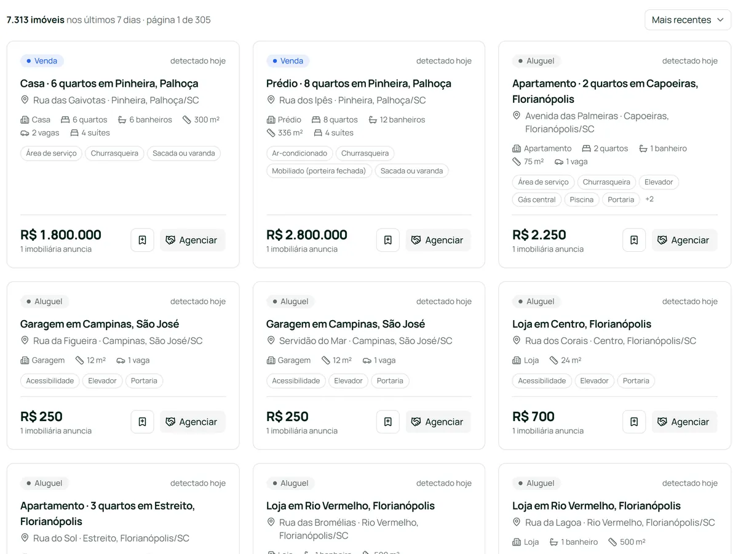Click the text "7.313 imóveis"
The image size is (738, 554).
(x=36, y=20)
